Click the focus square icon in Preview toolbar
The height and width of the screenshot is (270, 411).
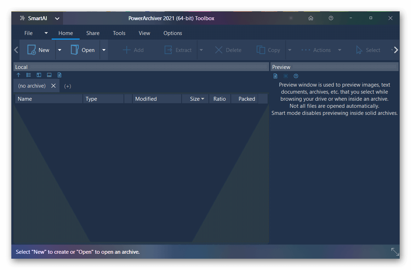(286, 76)
